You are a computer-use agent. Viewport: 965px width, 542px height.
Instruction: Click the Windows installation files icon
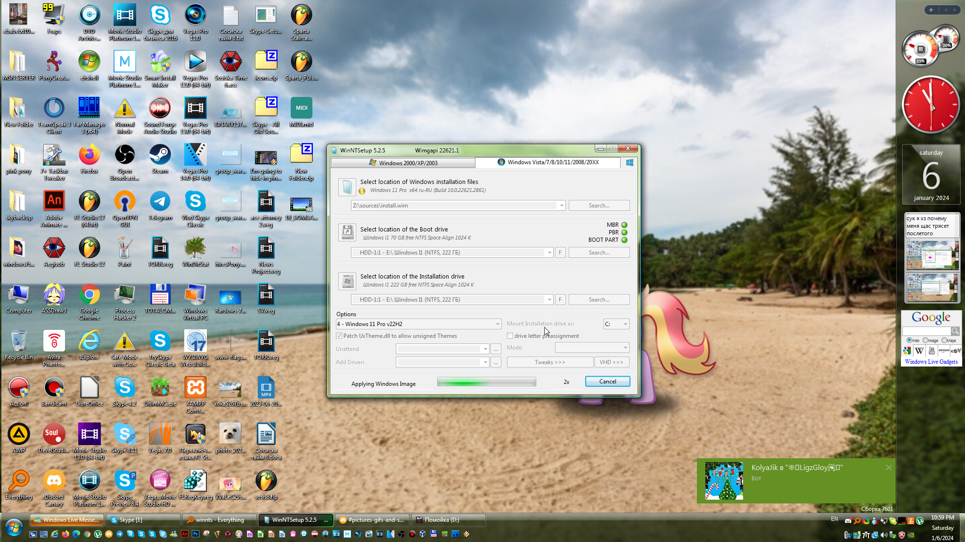[x=347, y=187]
